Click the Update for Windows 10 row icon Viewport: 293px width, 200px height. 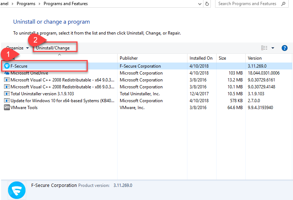7,101
